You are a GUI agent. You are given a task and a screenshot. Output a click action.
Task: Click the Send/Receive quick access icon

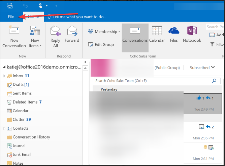pos(10,6)
